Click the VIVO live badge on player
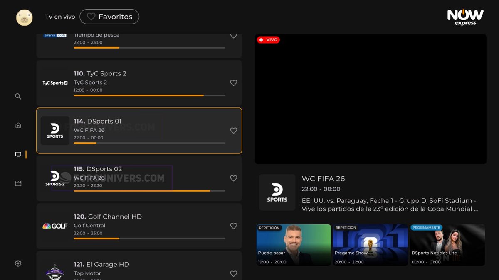 pyautogui.click(x=268, y=40)
